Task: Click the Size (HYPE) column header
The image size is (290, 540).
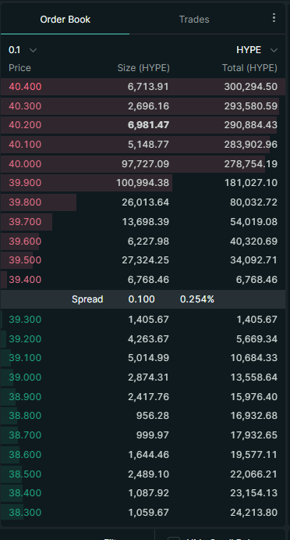Action: 143,68
